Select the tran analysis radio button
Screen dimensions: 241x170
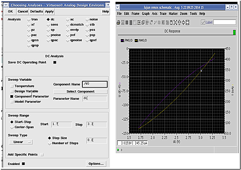(29, 19)
